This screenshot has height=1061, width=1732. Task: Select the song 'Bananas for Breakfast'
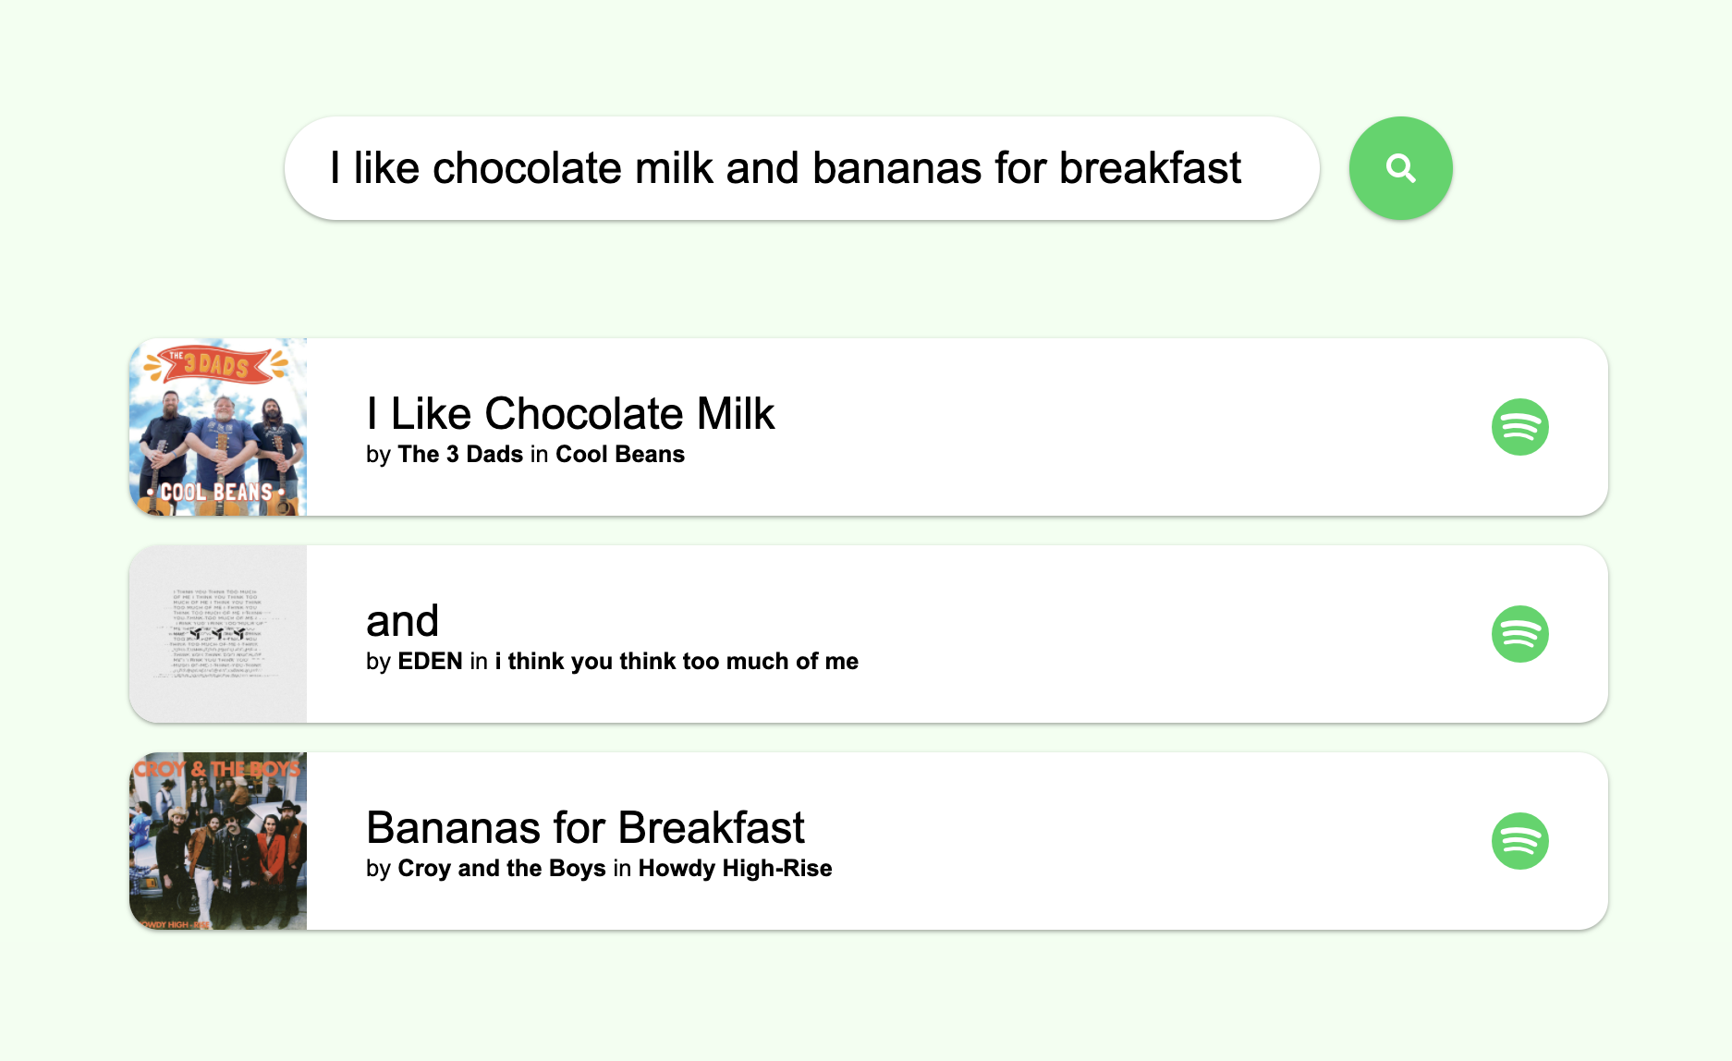point(585,827)
